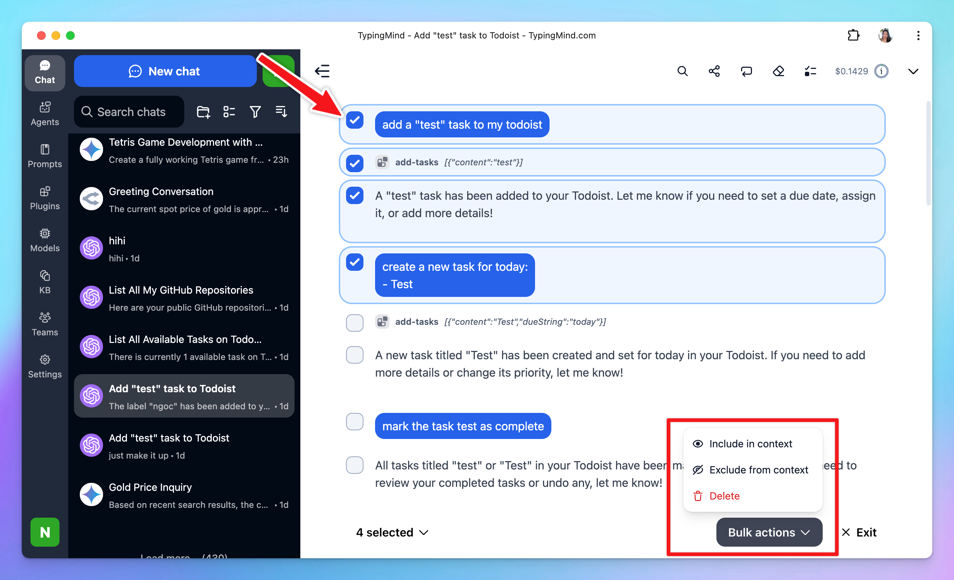Viewport: 954px width, 580px height.
Task: Expand the '4 selected' dropdown
Action: pyautogui.click(x=392, y=532)
